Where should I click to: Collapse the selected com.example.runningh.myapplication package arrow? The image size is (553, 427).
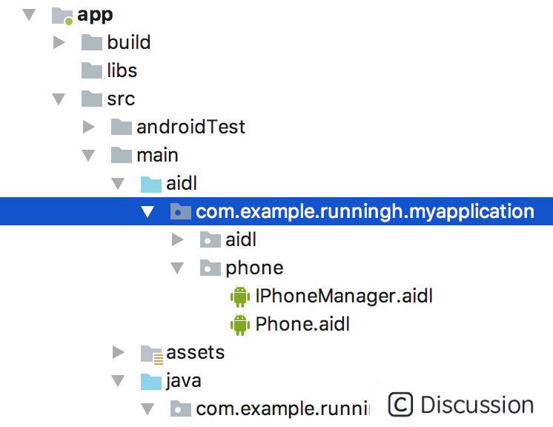(x=148, y=211)
